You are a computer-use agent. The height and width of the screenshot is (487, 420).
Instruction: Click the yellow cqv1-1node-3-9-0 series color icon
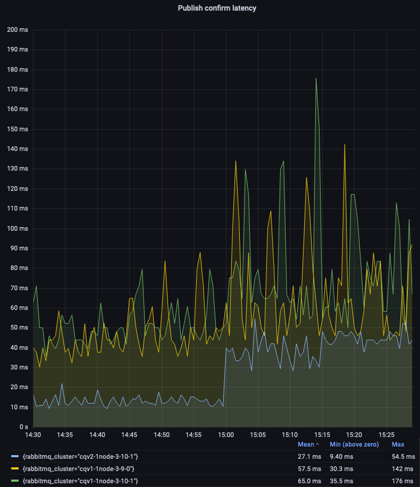coord(14,469)
